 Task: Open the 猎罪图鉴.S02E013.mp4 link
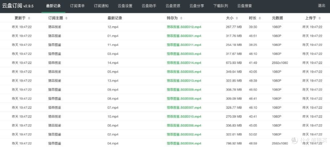pyautogui.click(x=184, y=81)
